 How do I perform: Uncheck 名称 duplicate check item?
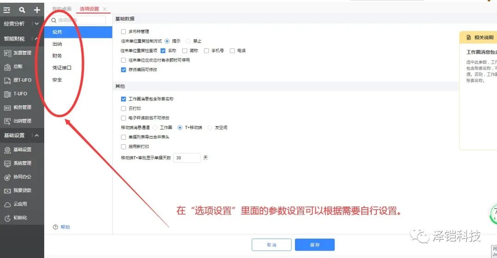tap(163, 51)
